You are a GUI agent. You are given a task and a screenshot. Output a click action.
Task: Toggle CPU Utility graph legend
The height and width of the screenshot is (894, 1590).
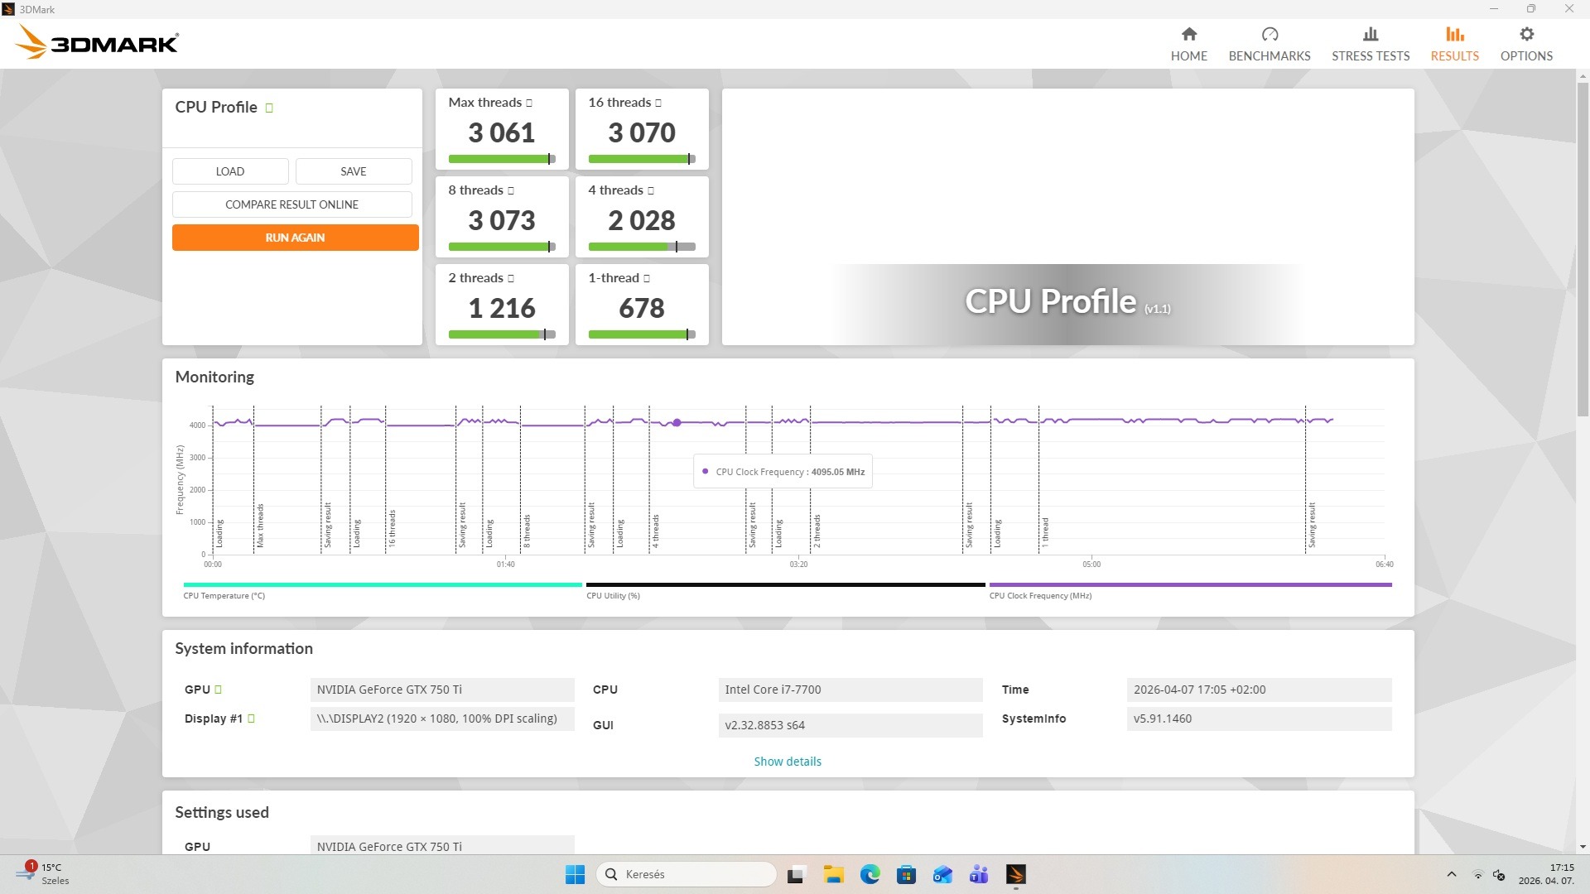tap(613, 595)
